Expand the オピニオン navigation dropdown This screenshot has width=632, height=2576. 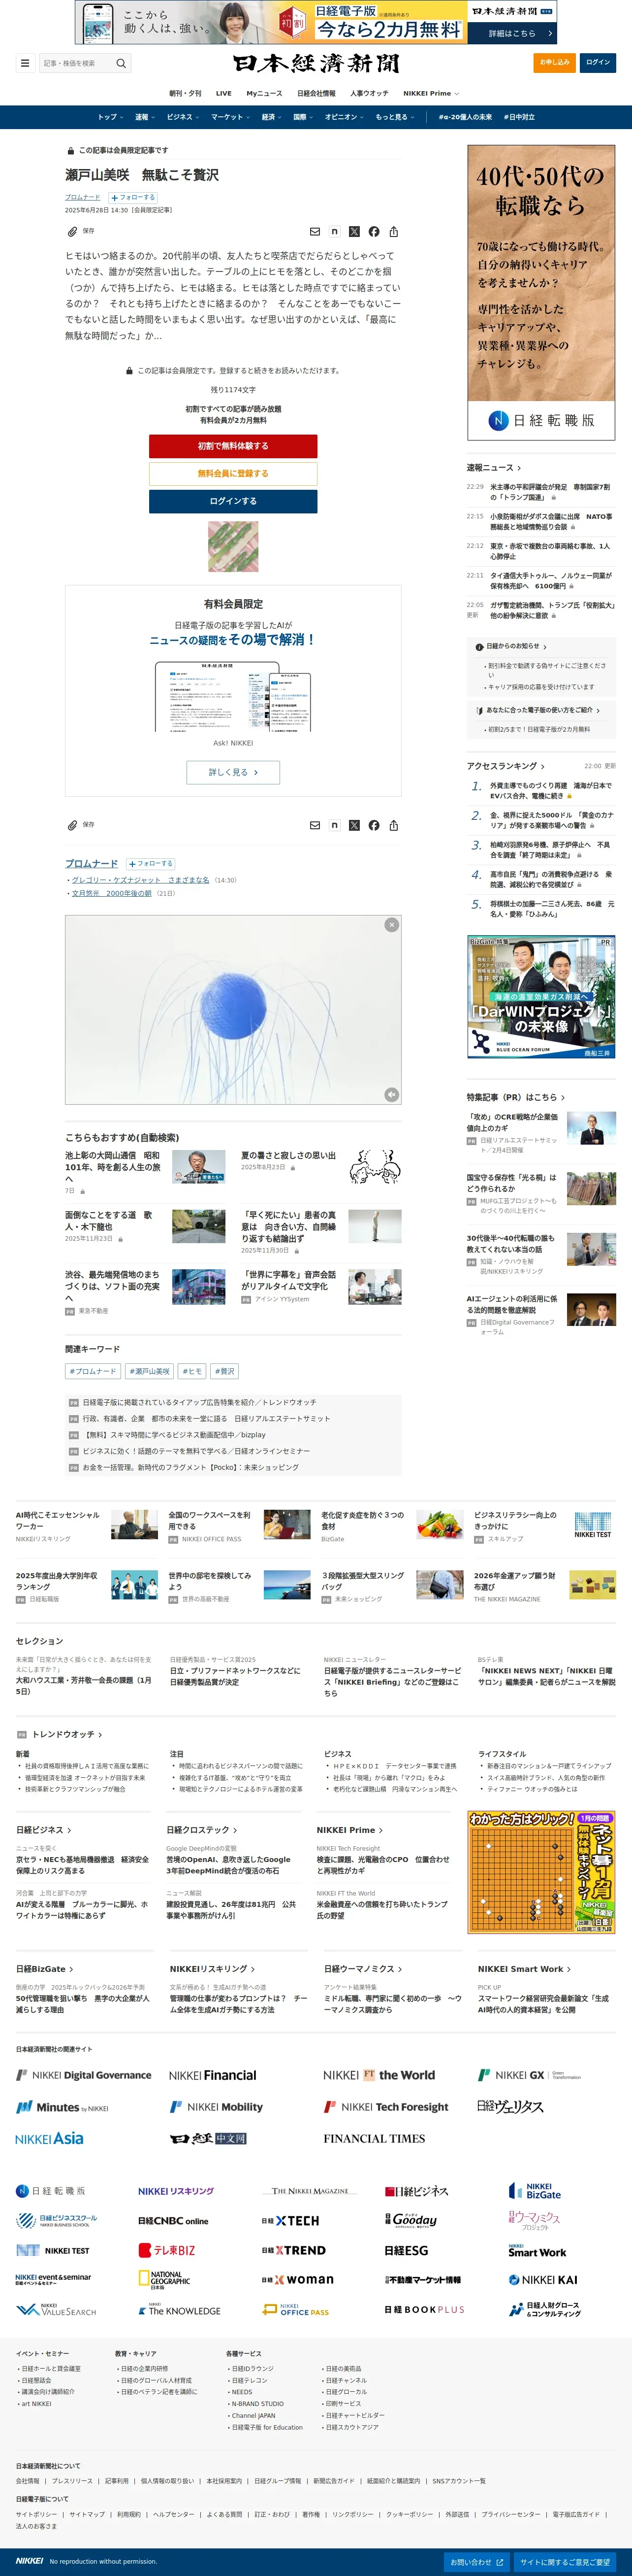coord(345,117)
